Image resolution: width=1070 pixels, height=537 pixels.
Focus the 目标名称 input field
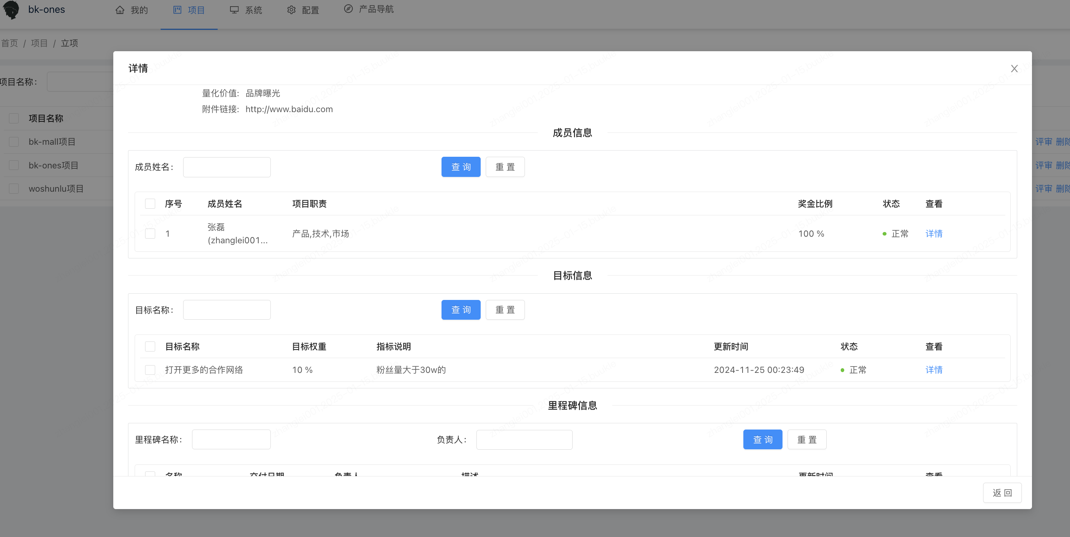coord(227,310)
